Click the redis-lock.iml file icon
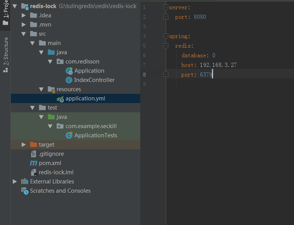The width and height of the screenshot is (294, 225). [x=34, y=172]
